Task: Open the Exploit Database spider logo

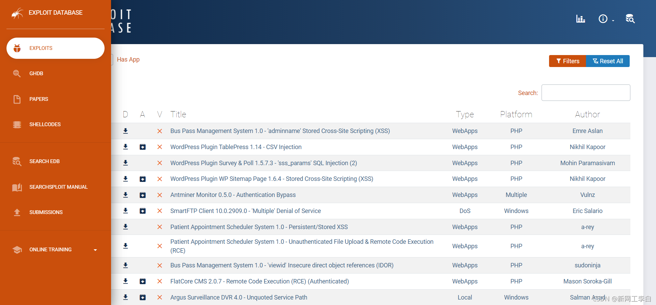Action: 17,13
